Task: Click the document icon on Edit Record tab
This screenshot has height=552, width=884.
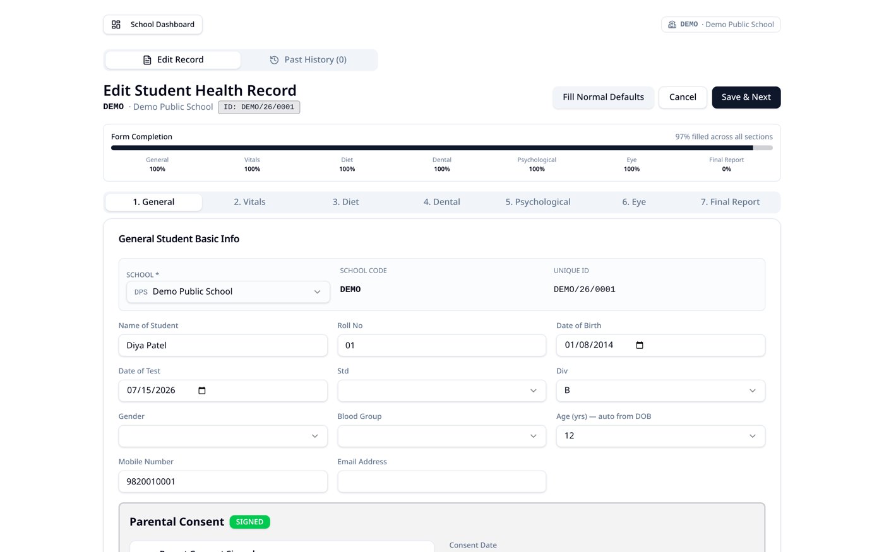Action: coord(147,60)
